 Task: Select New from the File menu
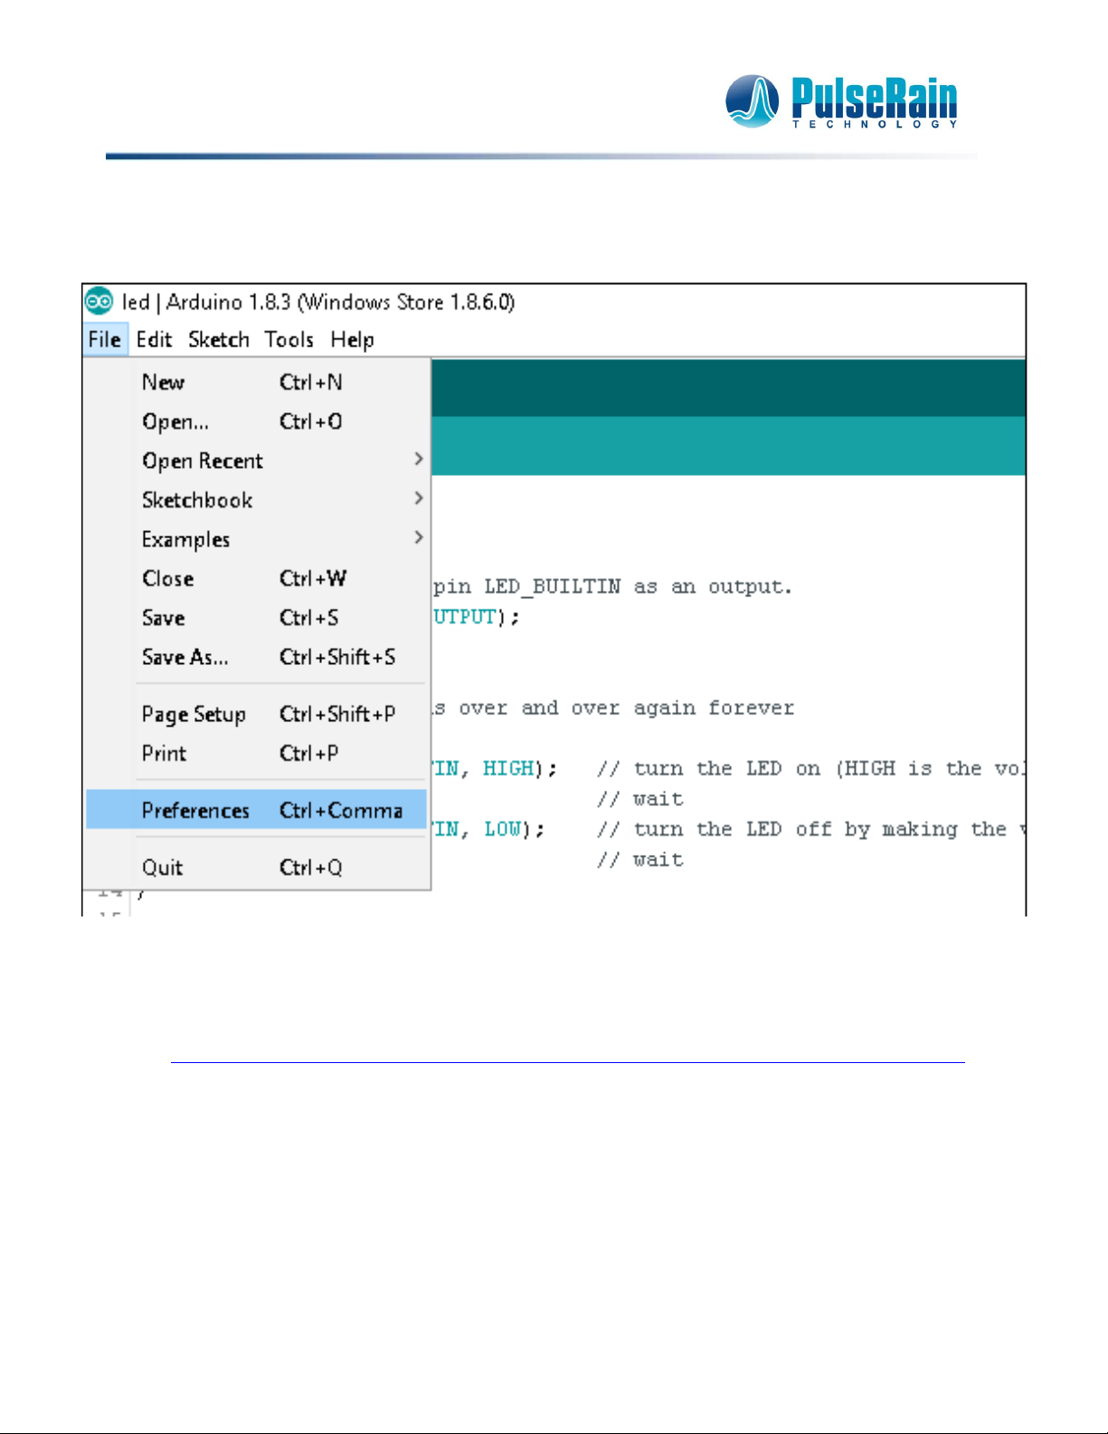164,383
